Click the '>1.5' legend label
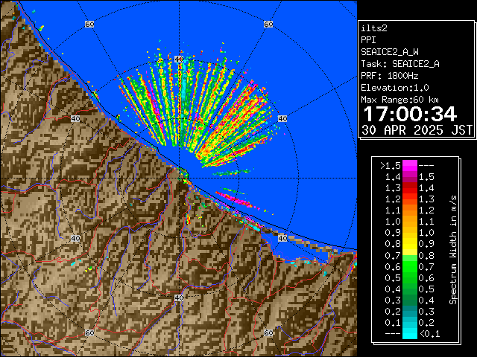 coord(391,166)
